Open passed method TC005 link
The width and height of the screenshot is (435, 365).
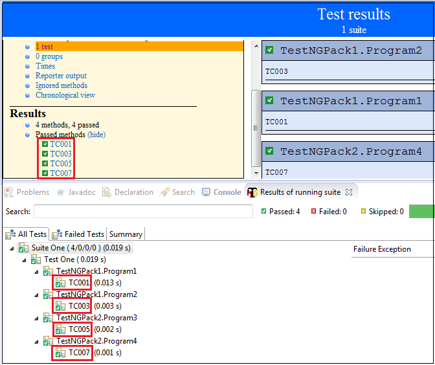click(61, 164)
